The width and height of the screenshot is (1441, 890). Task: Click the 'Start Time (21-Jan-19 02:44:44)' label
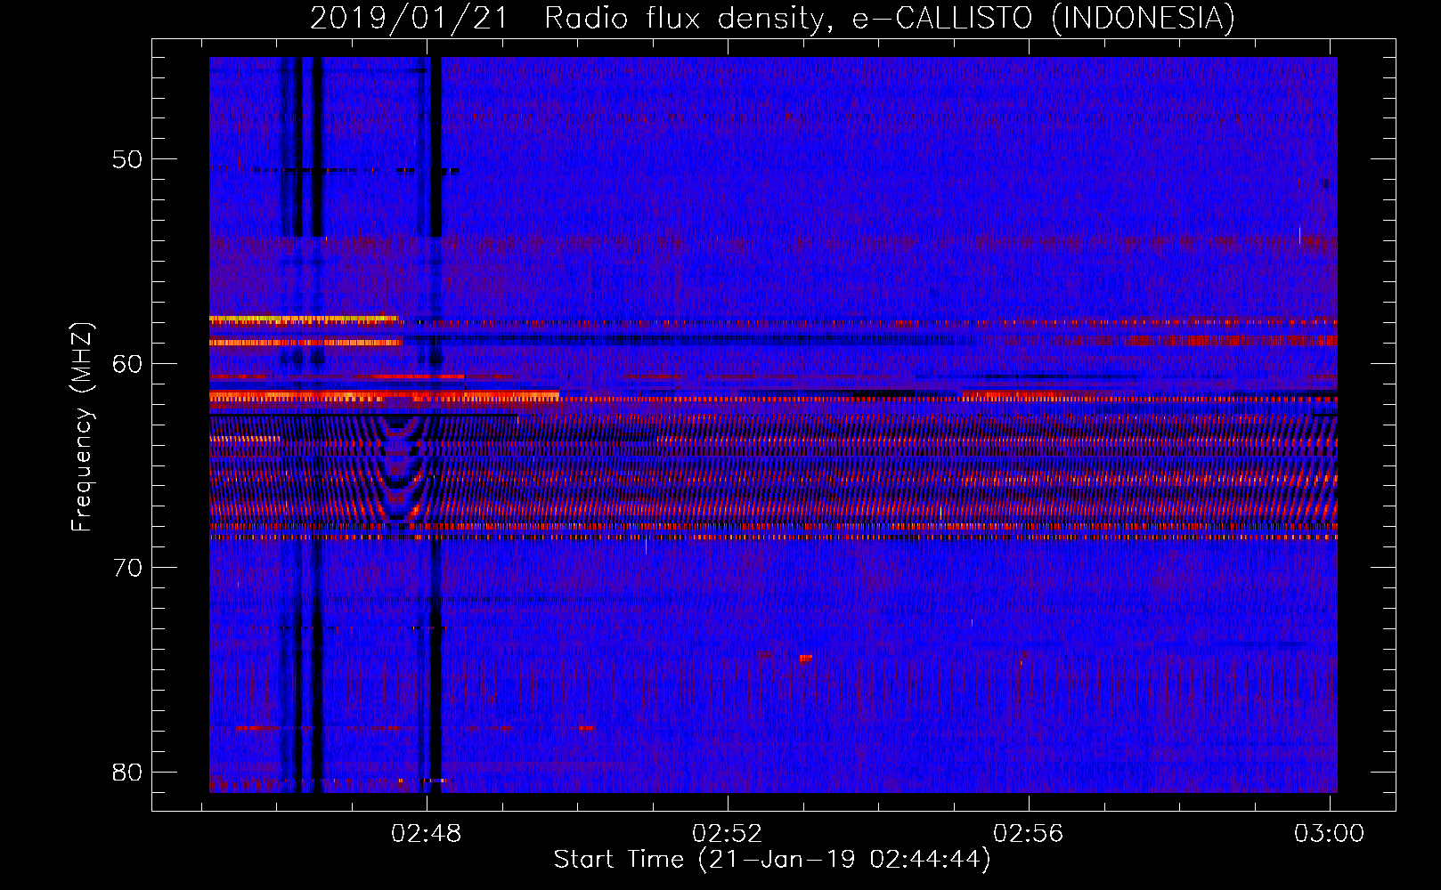coord(772,860)
